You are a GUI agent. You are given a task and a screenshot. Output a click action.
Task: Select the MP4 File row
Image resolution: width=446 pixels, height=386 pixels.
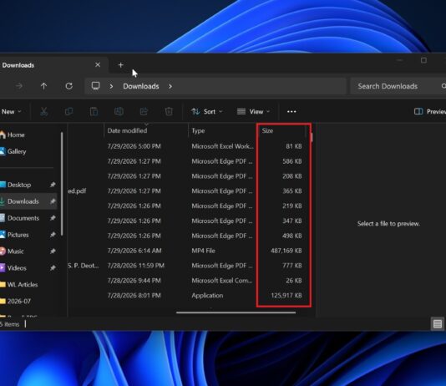click(x=190, y=251)
